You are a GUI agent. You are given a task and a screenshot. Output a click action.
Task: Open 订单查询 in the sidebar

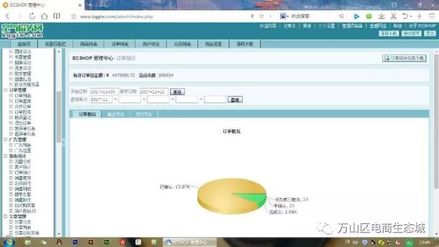pyautogui.click(x=23, y=101)
